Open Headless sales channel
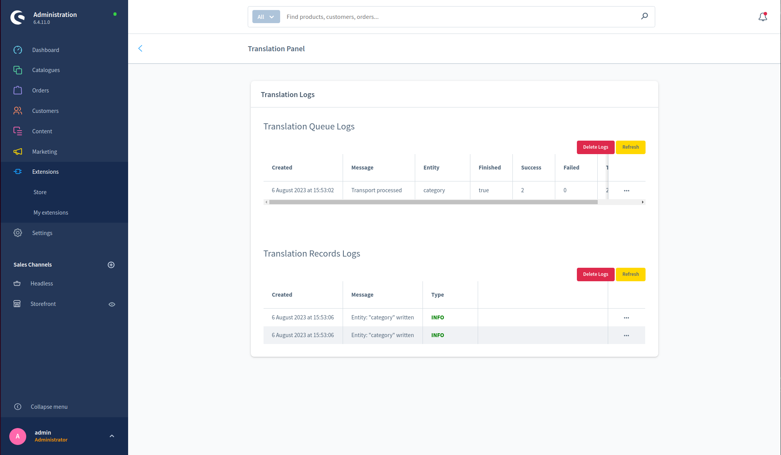 (42, 283)
